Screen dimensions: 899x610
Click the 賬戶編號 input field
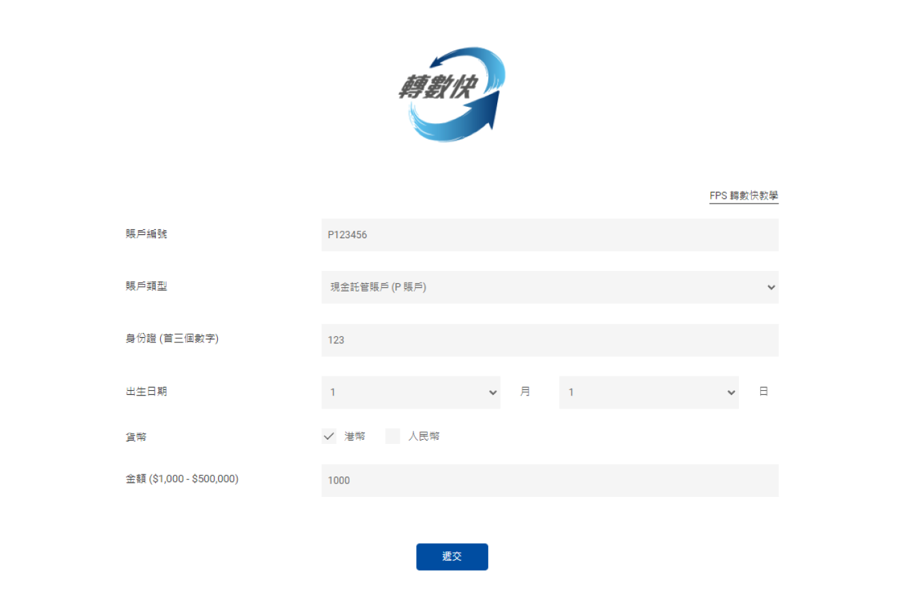tap(550, 235)
